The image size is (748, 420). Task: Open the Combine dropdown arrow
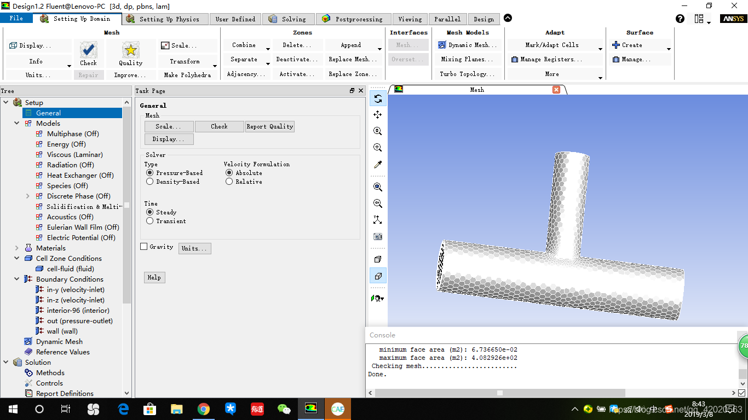(x=268, y=49)
